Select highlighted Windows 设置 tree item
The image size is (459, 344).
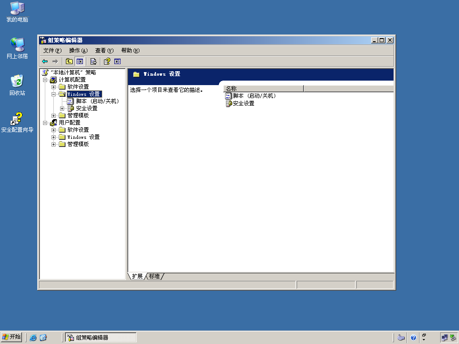pyautogui.click(x=84, y=94)
